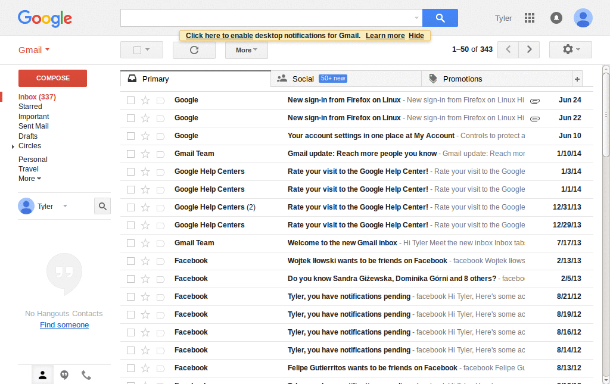Viewport: 610px width, 384px height.
Task: Open the Sent Mail folder
Action: tap(33, 126)
